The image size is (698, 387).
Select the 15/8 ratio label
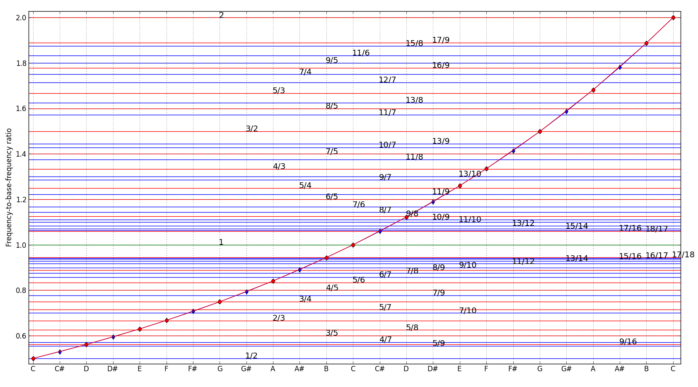point(414,44)
